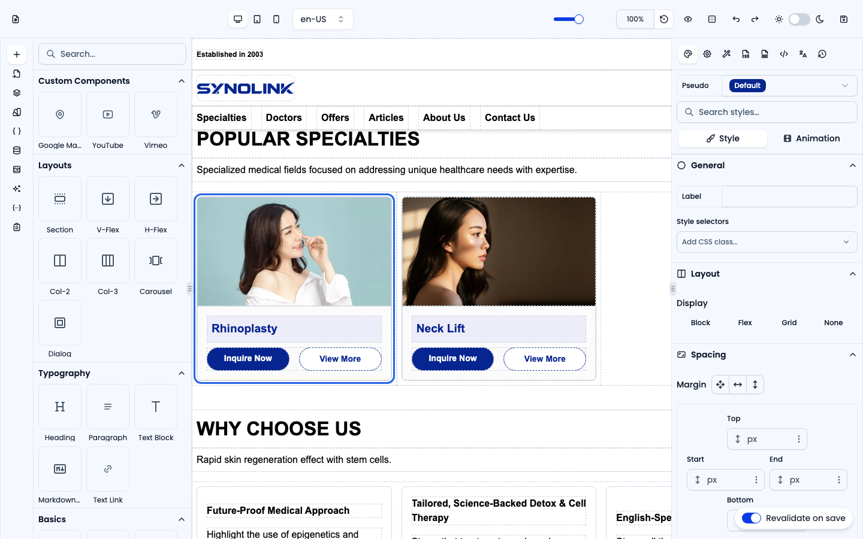Click the undo arrow icon
Image resolution: width=863 pixels, height=539 pixels.
tap(736, 19)
